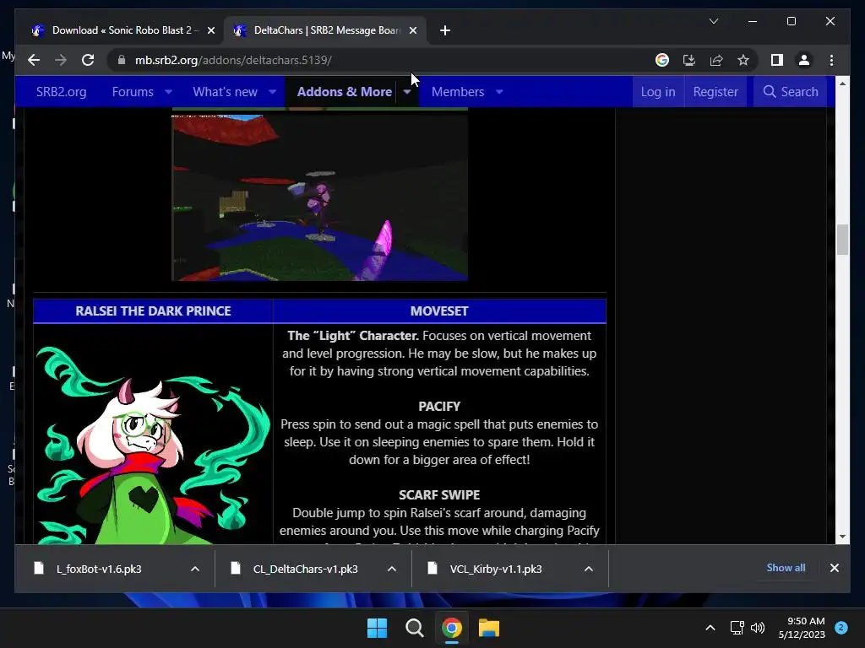Open downloaded L_foxBot-v1.6.pk3 file
The width and height of the screenshot is (865, 648).
[x=100, y=569]
